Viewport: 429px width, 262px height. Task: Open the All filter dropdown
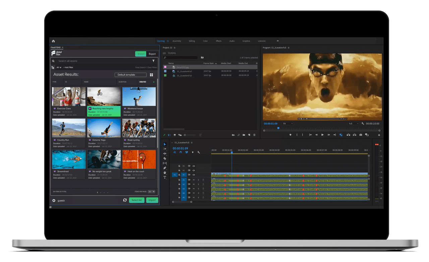[58, 68]
